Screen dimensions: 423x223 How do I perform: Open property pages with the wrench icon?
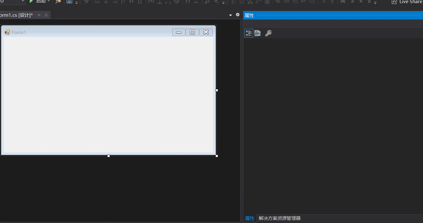pyautogui.click(x=268, y=33)
